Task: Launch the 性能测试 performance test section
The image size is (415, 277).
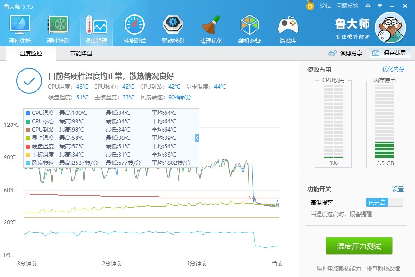Action: click(x=135, y=29)
